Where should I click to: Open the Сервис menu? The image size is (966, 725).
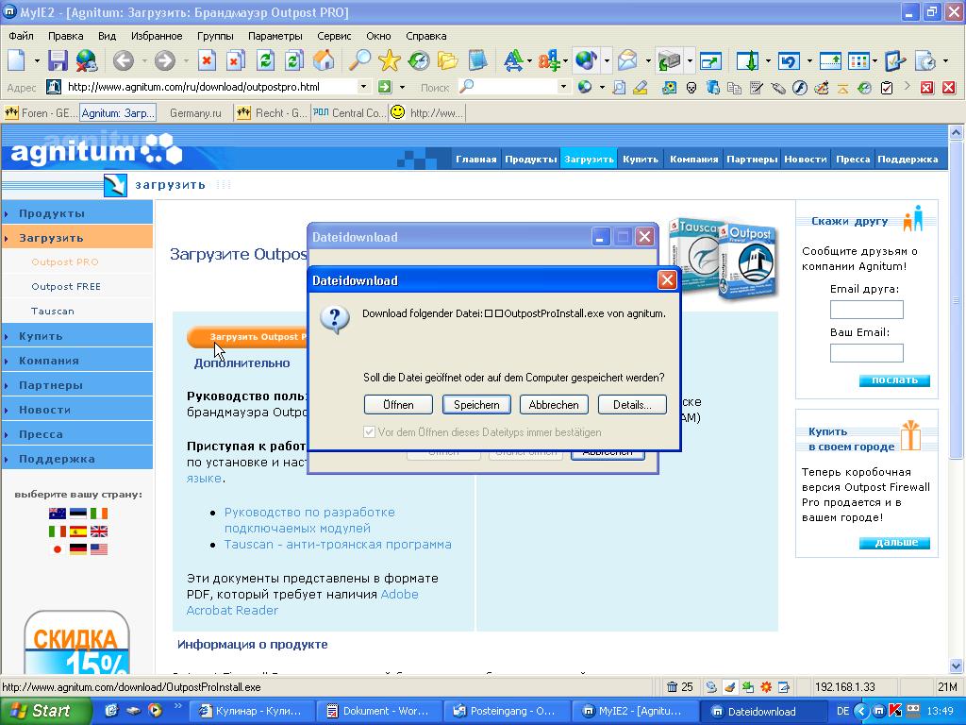tap(334, 36)
